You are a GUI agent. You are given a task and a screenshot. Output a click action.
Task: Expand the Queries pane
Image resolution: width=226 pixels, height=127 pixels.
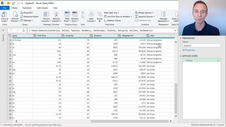(3, 30)
